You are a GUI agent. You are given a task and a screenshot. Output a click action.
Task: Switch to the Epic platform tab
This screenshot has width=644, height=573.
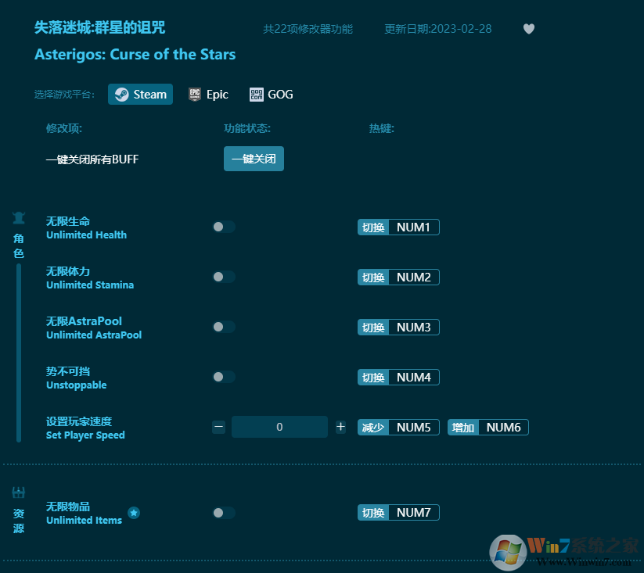point(208,95)
